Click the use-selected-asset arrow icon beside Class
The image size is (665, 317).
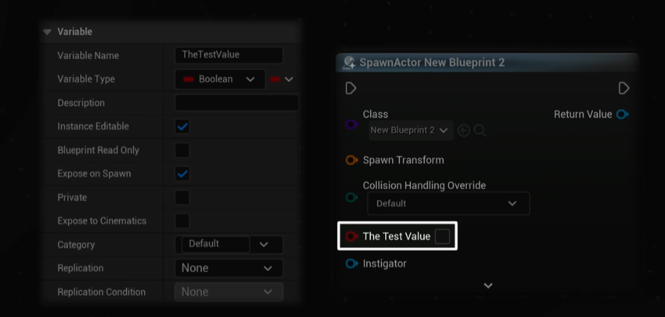pos(464,130)
